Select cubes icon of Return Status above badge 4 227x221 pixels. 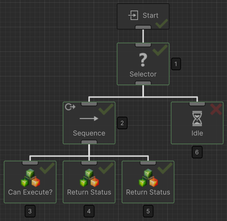89,178
